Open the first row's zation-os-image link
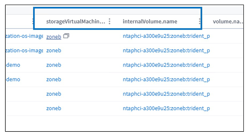Image resolution: width=250 pixels, height=136 pixels. 24,36
